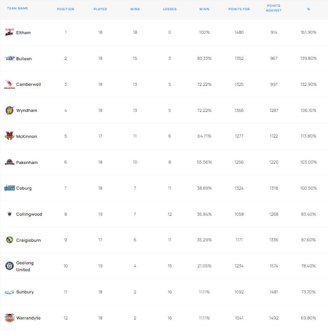Click the Points Against column header
The image size is (328, 331).
(x=274, y=8)
